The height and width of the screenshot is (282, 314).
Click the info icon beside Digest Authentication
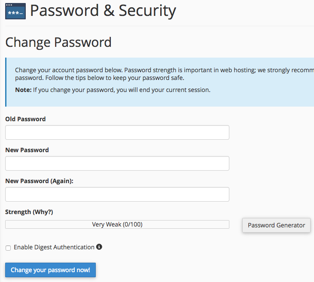coord(99,247)
